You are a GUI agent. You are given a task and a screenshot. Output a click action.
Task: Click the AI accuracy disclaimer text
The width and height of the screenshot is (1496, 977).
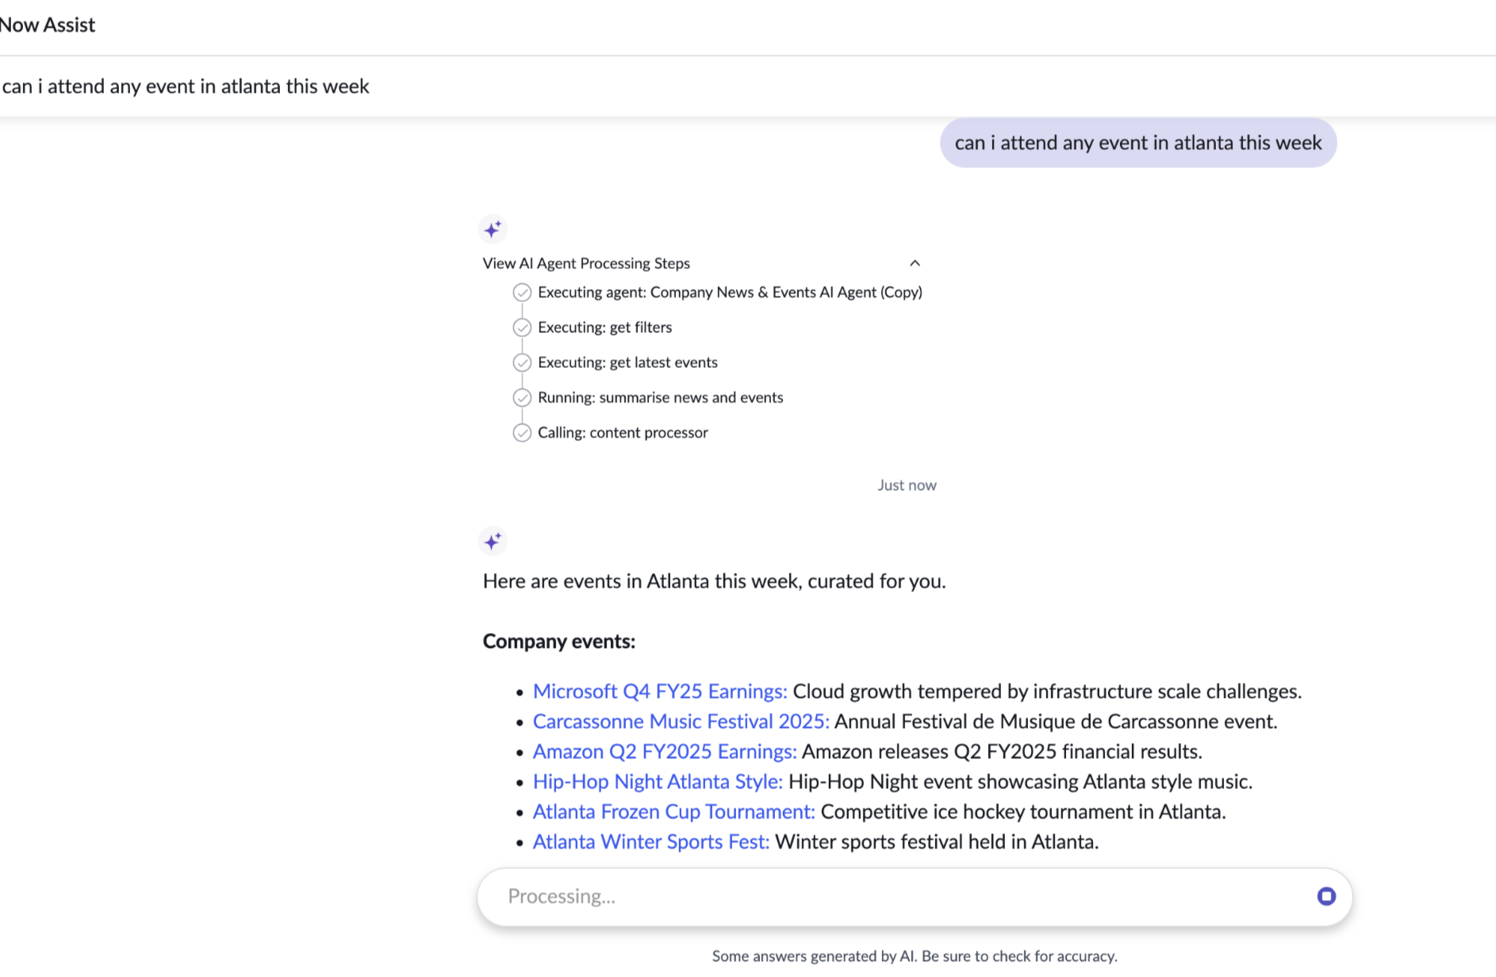point(915,956)
